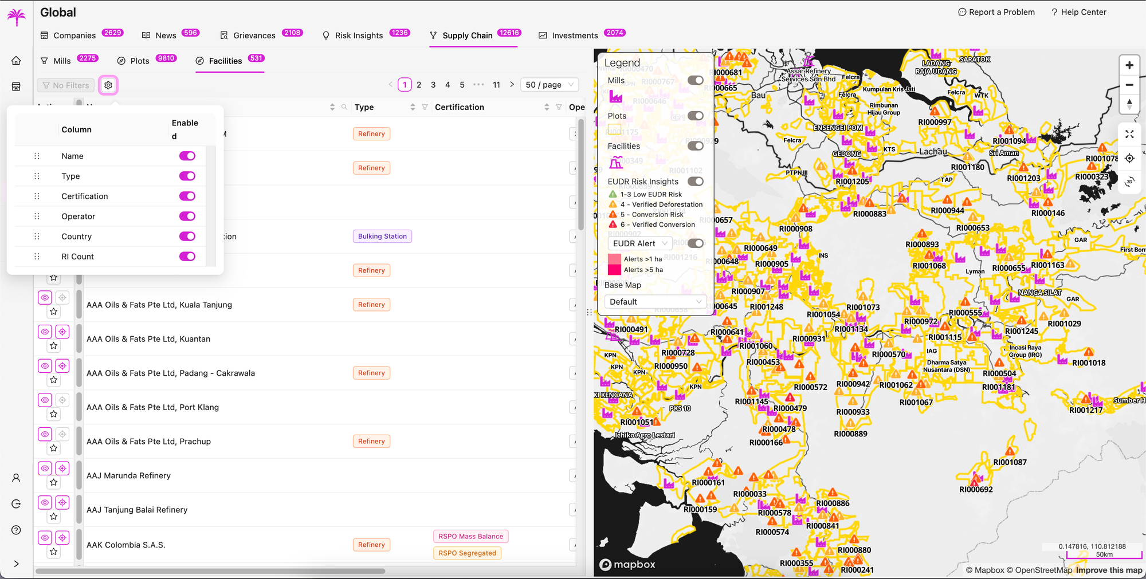This screenshot has width=1146, height=579.
Task: Open the Base Map Default dropdown
Action: tap(656, 302)
